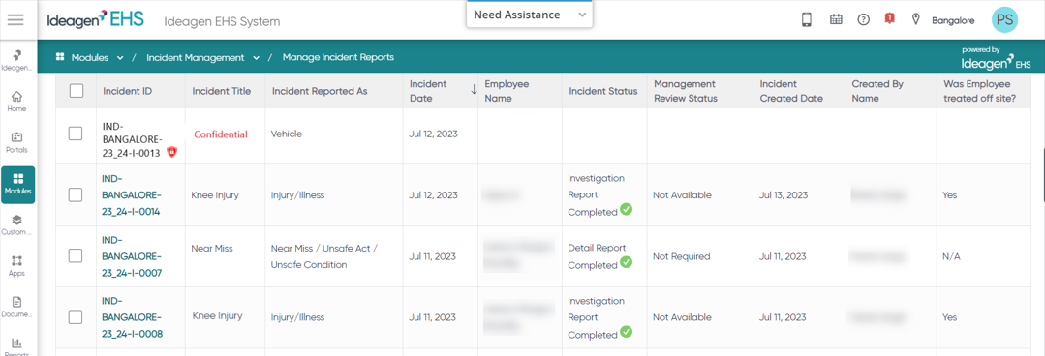Click Vehicle in Incident Reported As
The image size is (1045, 356).
click(x=287, y=133)
